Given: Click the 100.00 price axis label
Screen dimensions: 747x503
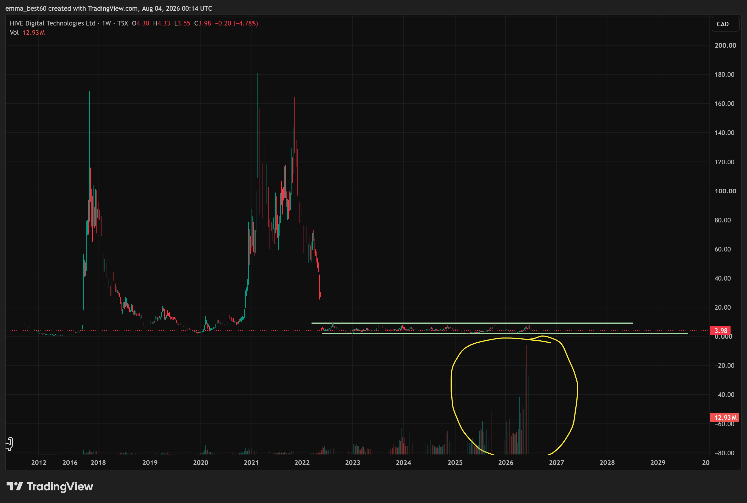Looking at the screenshot, I should click(725, 191).
